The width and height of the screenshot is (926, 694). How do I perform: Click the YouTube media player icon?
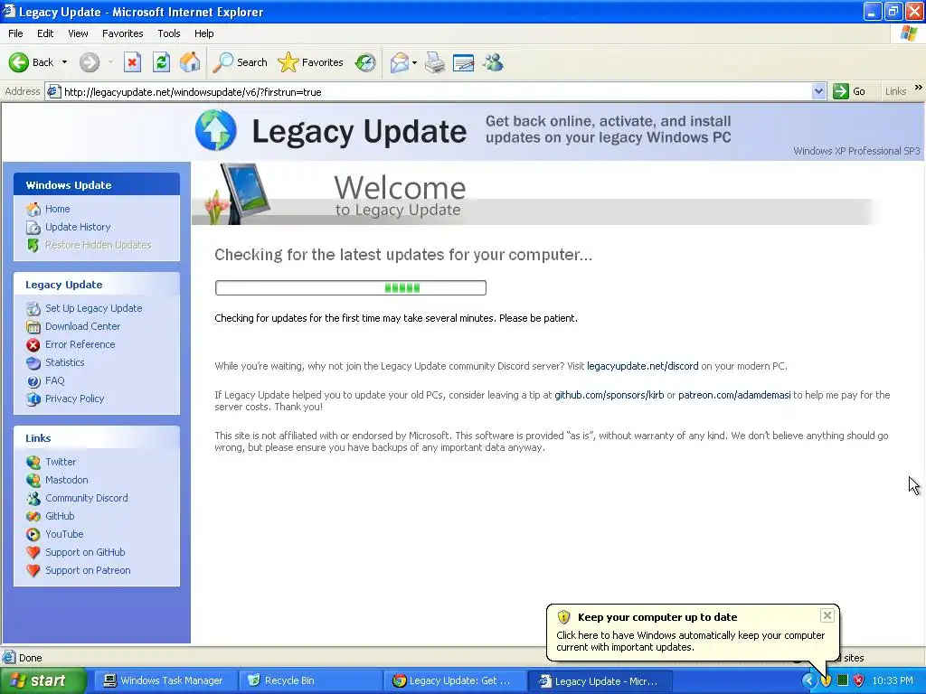coord(33,535)
